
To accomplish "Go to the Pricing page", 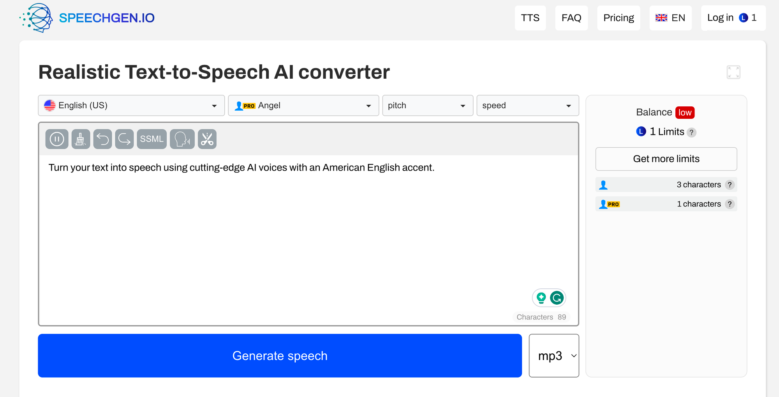I will pos(618,18).
